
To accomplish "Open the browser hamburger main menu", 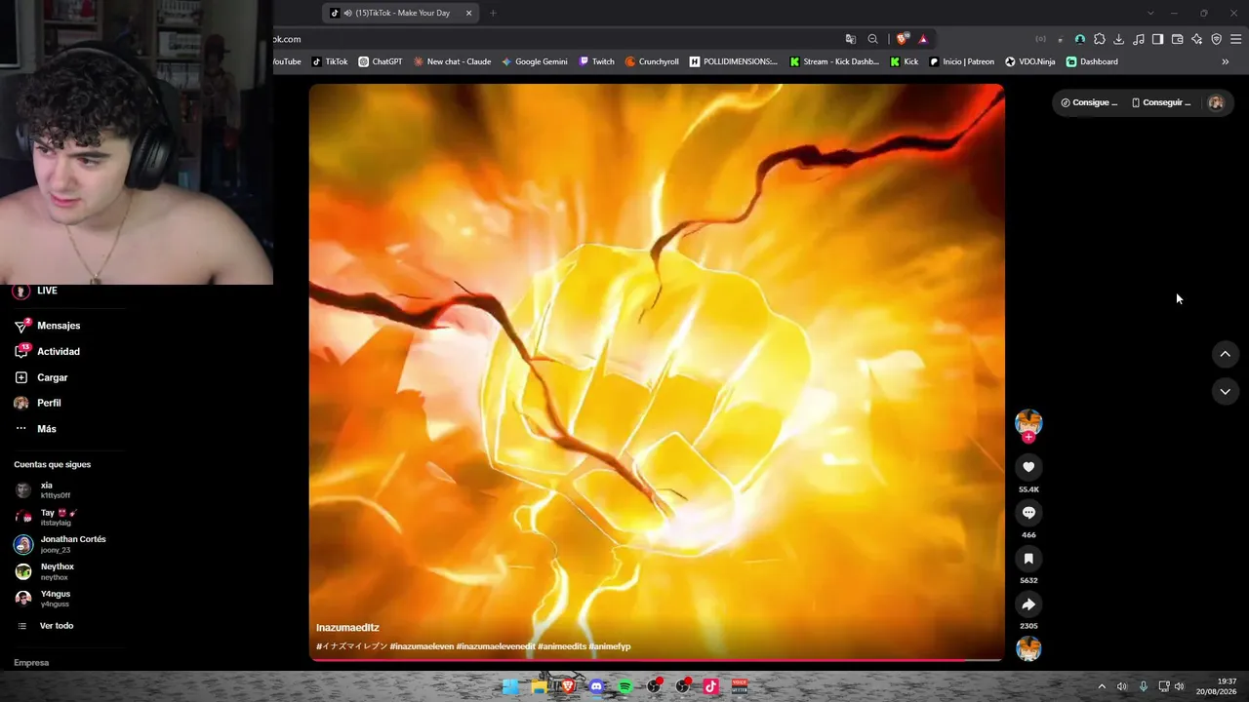I will pos(1236,39).
